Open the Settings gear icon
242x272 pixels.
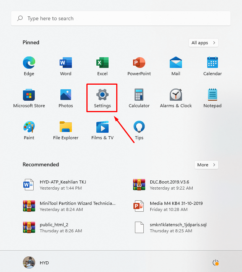tap(102, 95)
